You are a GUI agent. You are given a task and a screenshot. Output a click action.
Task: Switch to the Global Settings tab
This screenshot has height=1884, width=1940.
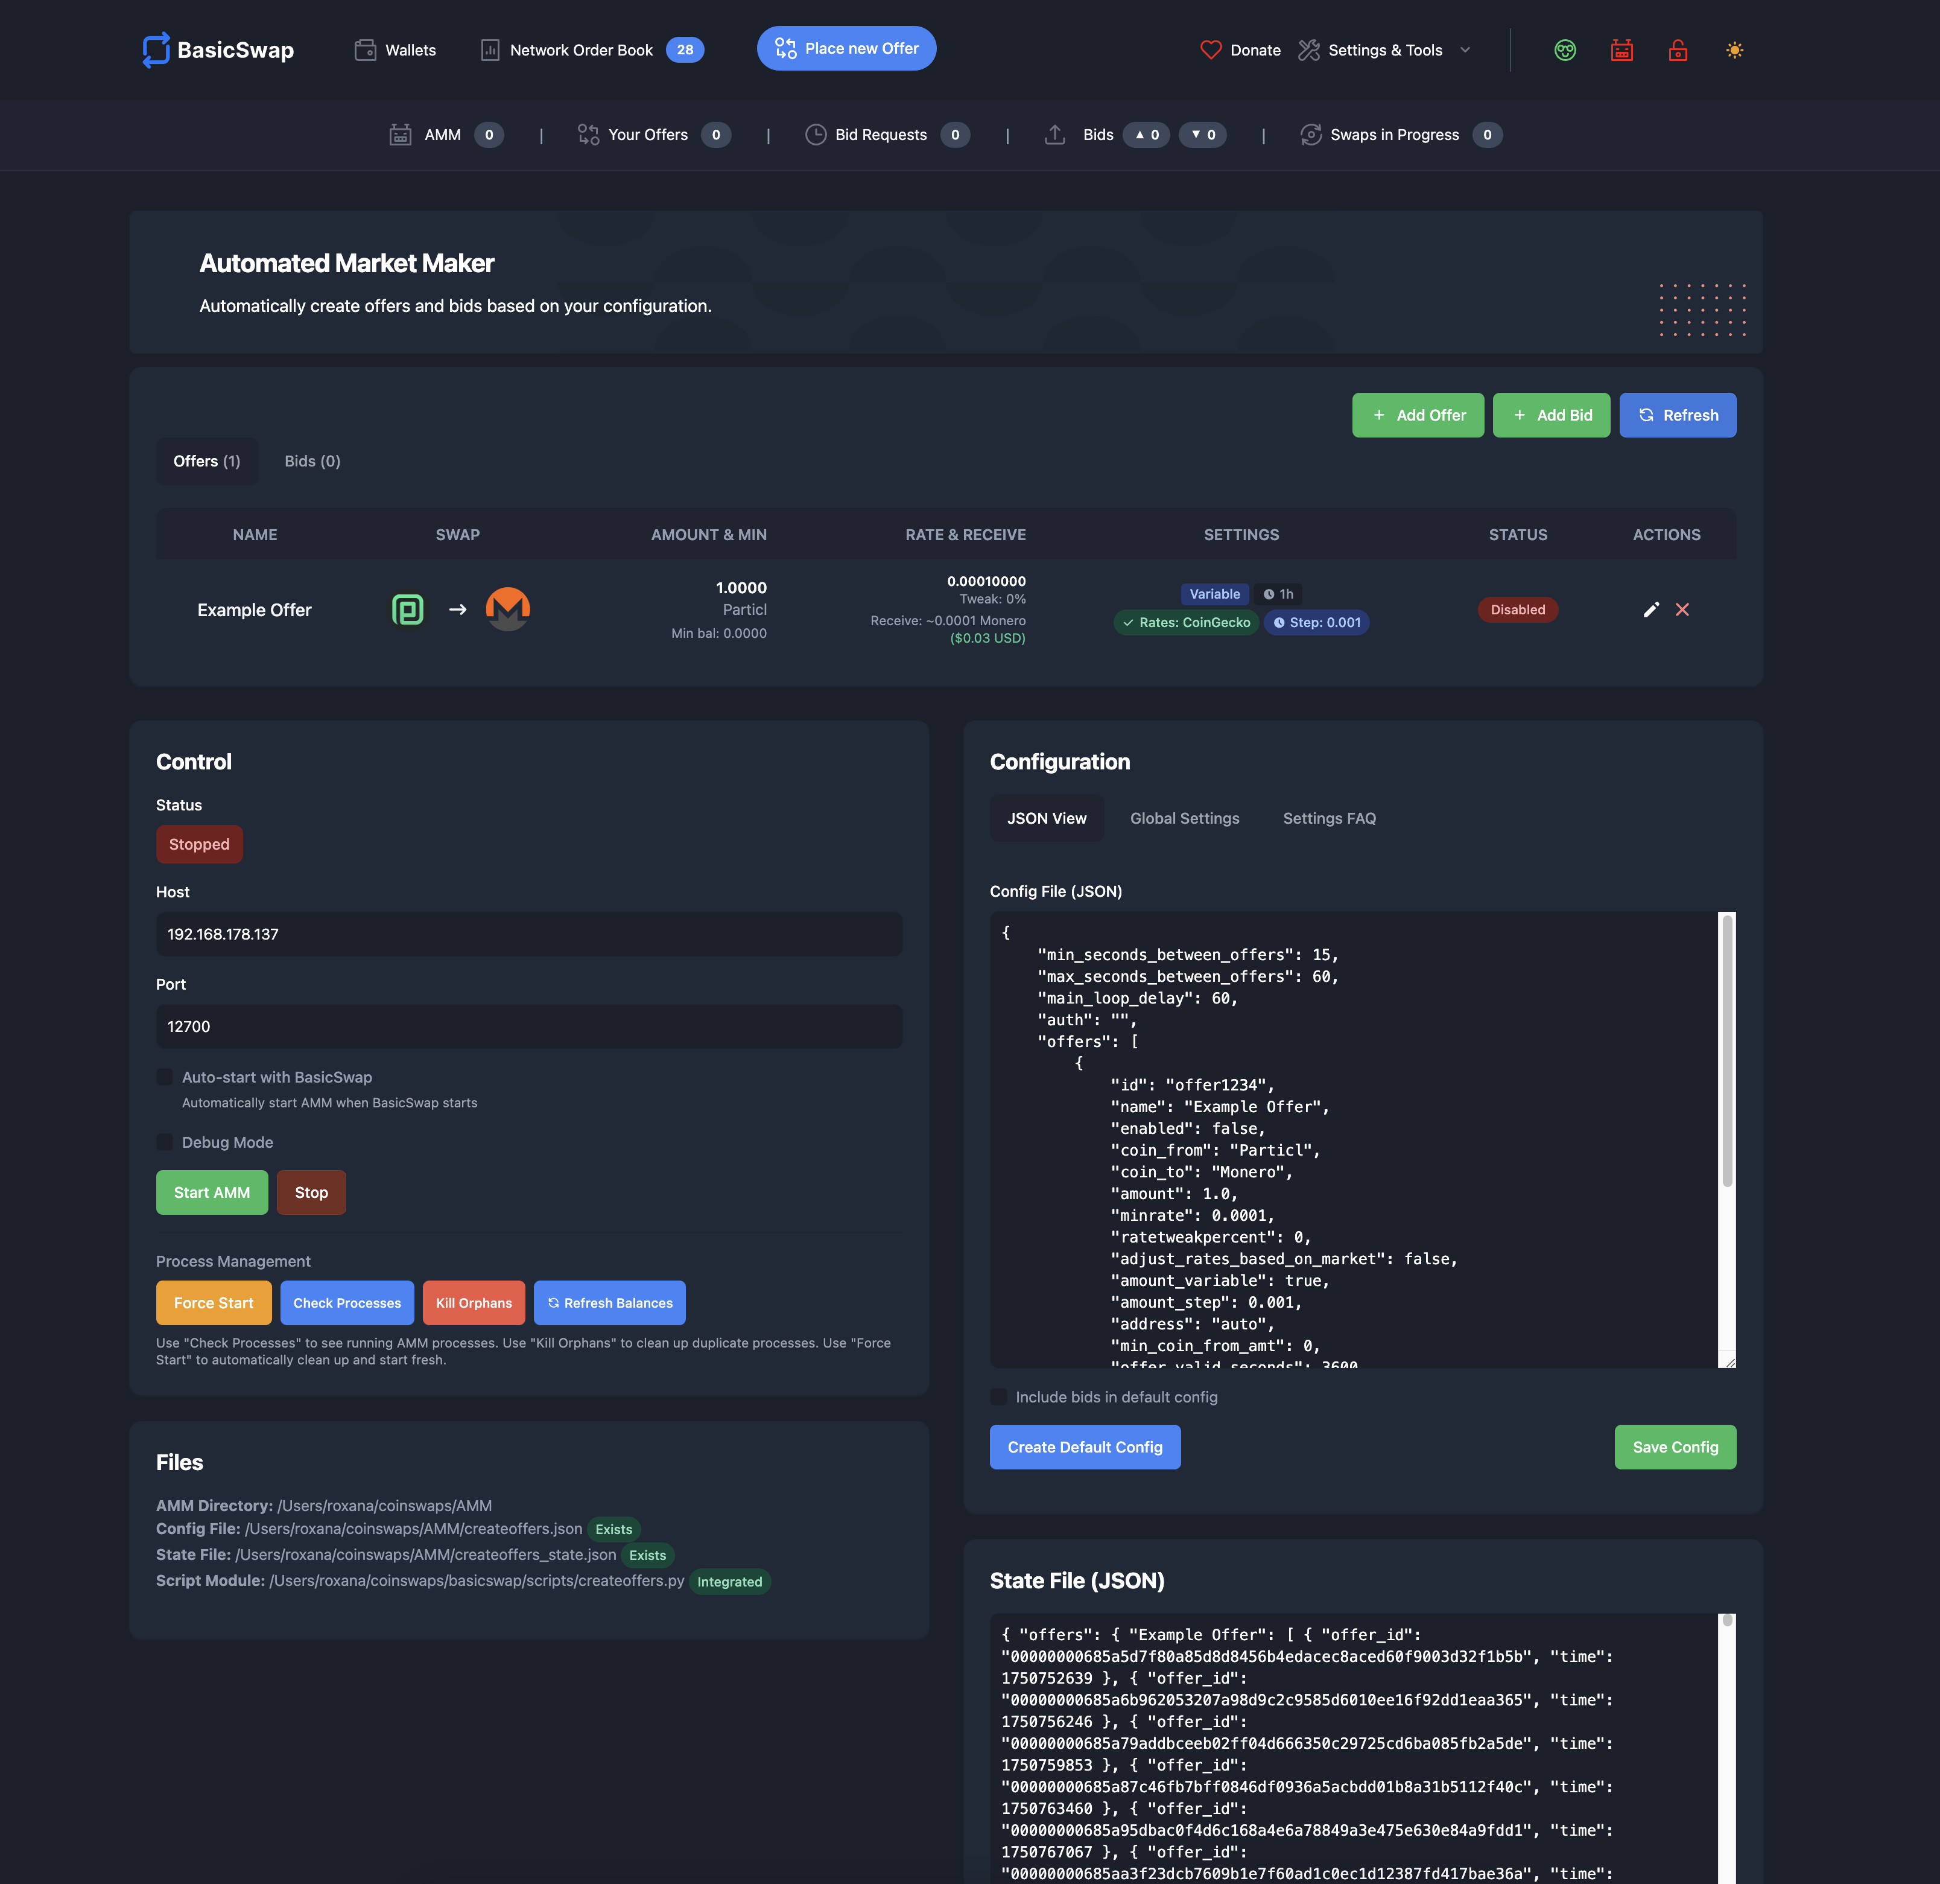(1185, 818)
